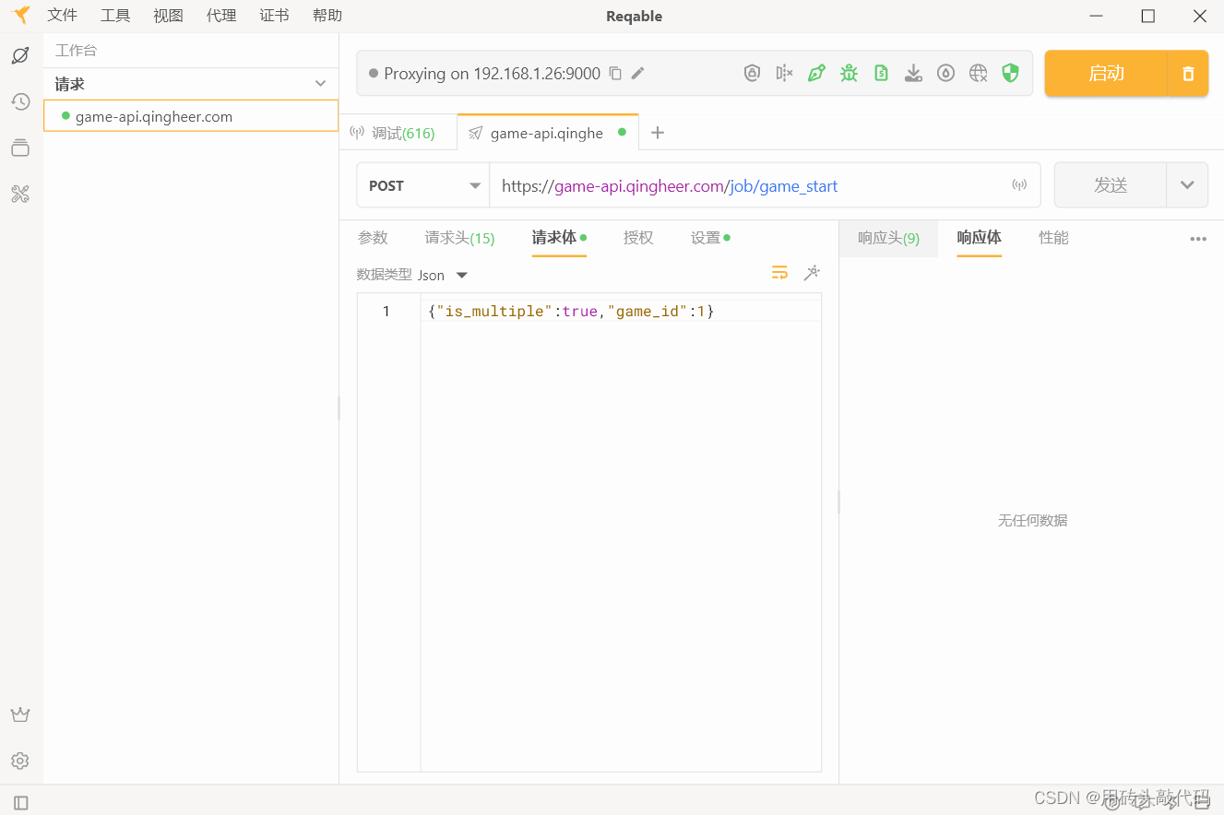1224x815 pixels.
Task: Click the globe with X gateway icon
Action: coord(979,73)
